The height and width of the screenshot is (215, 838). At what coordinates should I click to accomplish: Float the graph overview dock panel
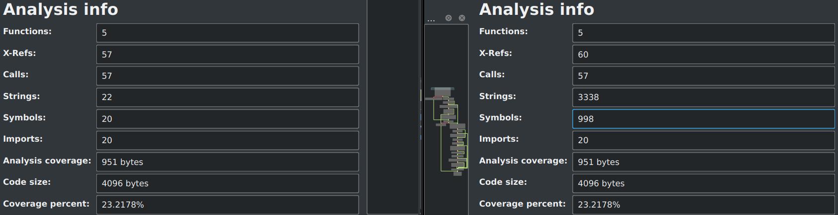pyautogui.click(x=449, y=18)
